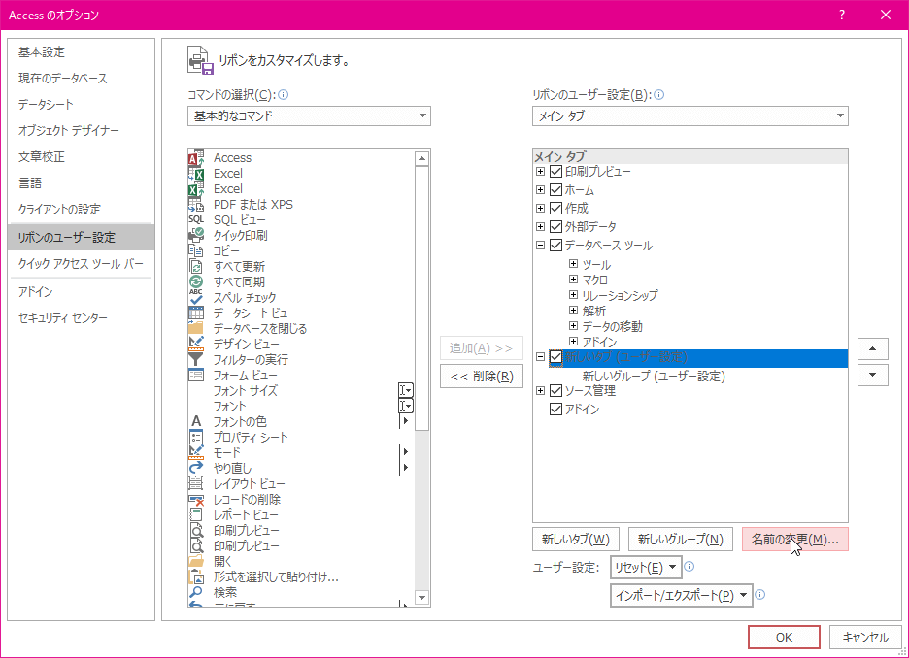Uncheck the 外部データ checkbox

coord(555,226)
